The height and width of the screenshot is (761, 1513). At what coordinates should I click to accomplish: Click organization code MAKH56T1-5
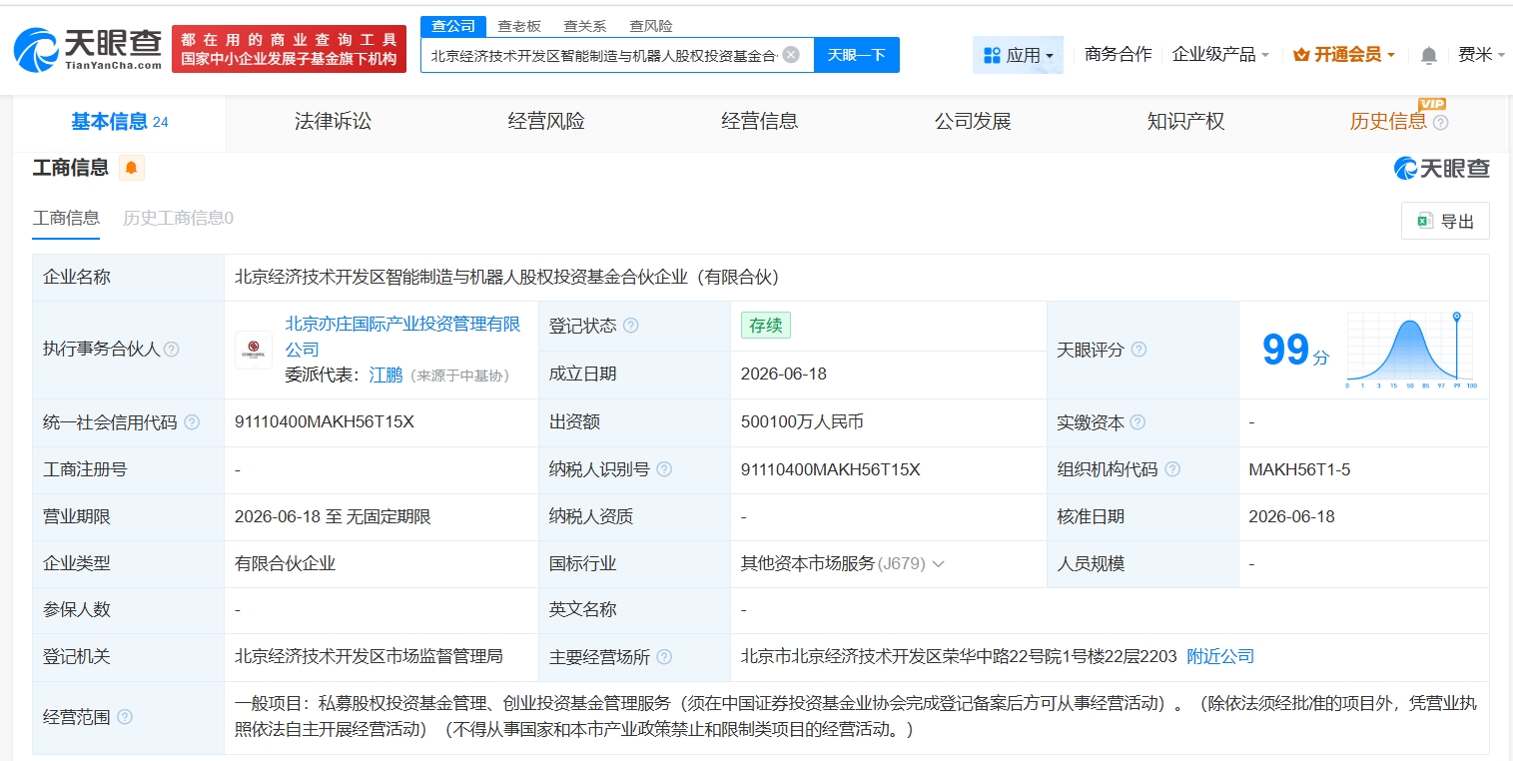pos(1299,469)
